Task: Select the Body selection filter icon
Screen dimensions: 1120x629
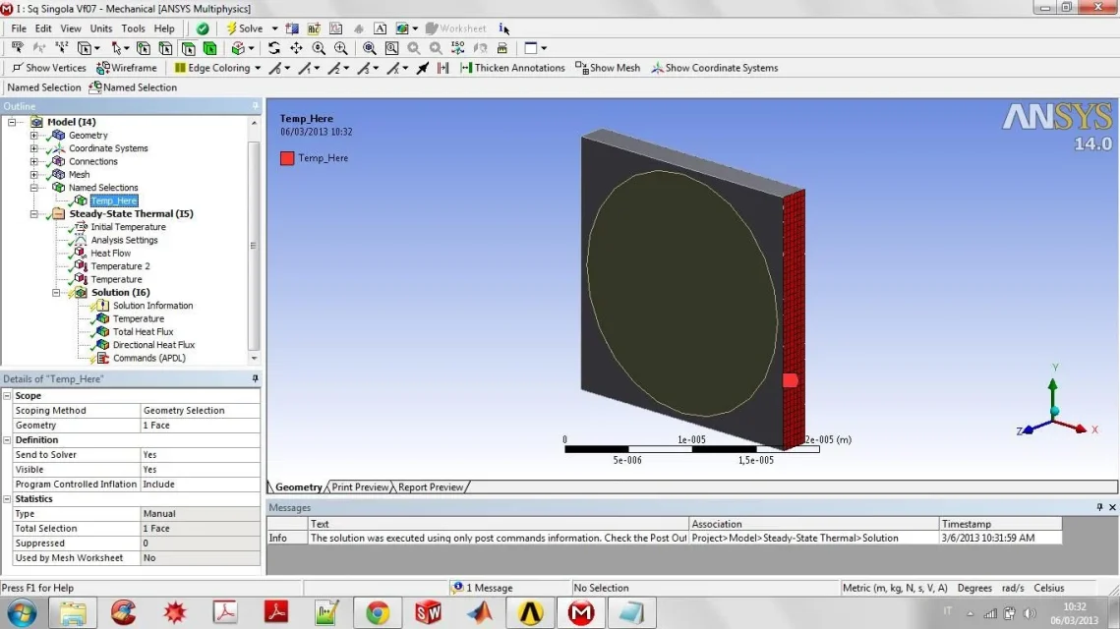Action: (210, 48)
